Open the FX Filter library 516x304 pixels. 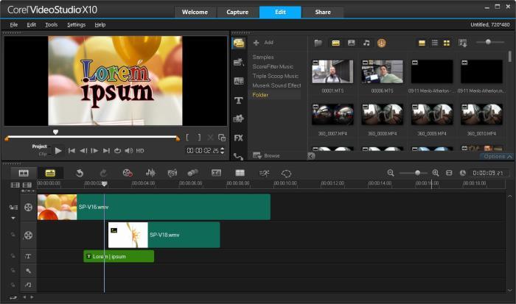pos(239,138)
